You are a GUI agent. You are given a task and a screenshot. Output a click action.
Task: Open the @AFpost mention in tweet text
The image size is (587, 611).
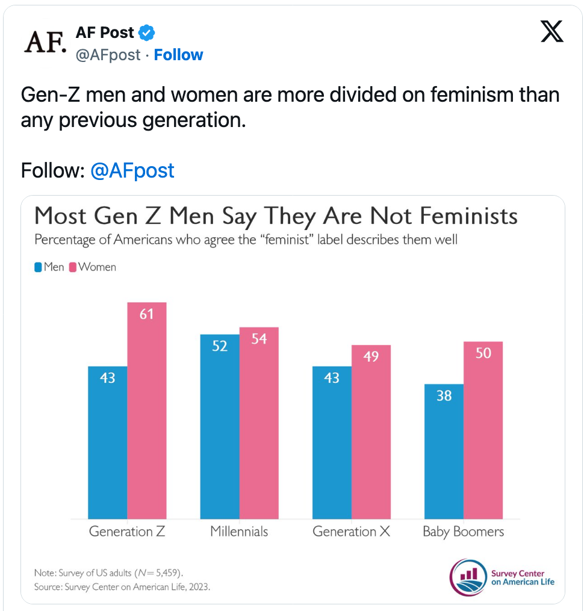132,170
